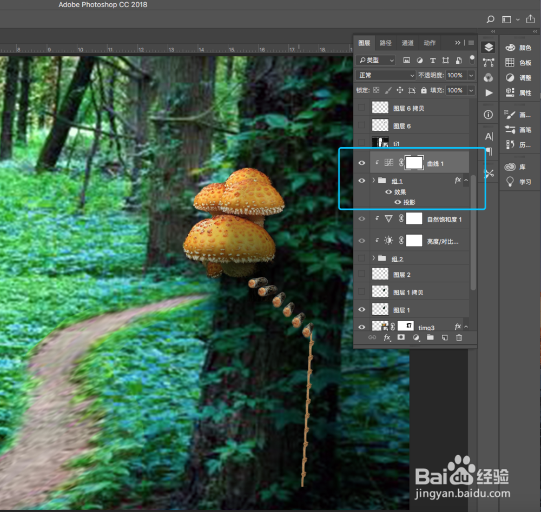Open the Layers panel icon in the dock

pyautogui.click(x=489, y=47)
